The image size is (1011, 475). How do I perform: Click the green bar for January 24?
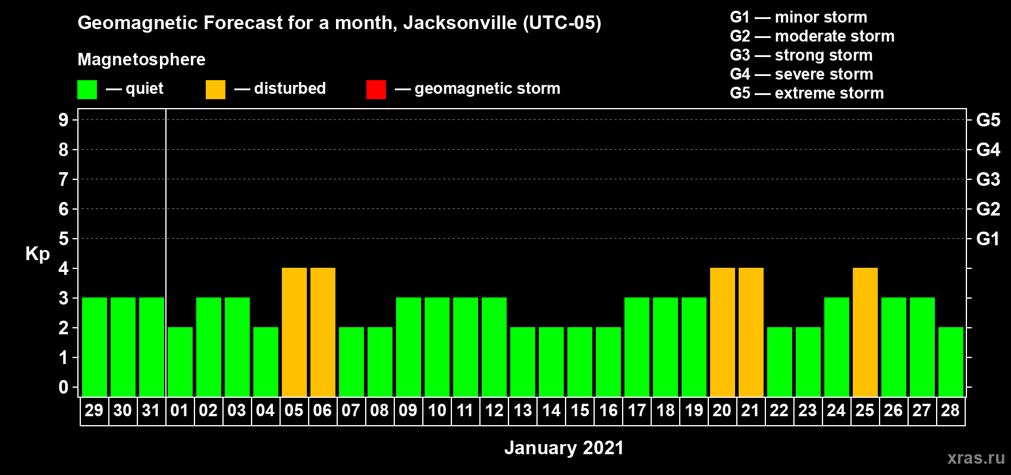(x=837, y=347)
